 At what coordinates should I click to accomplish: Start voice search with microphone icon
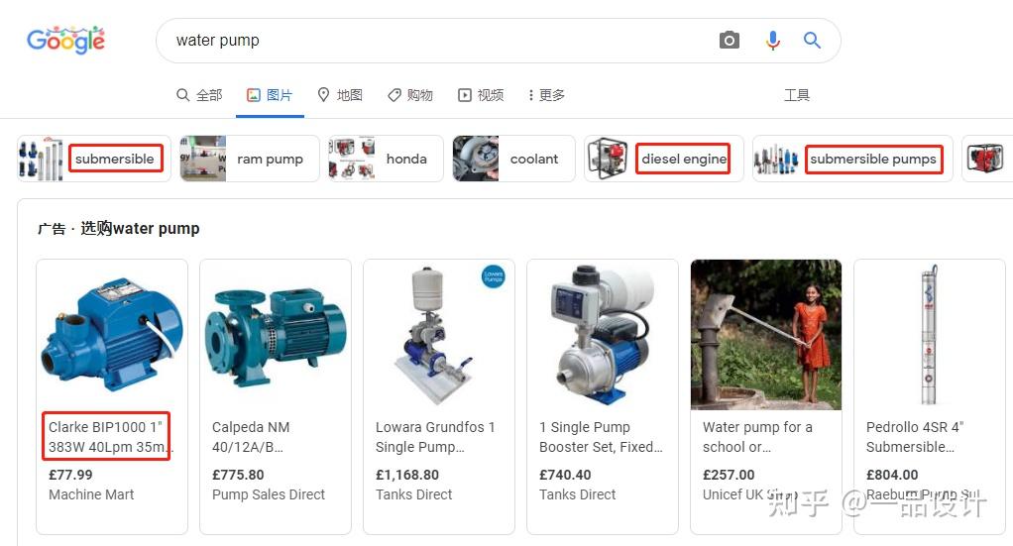click(x=773, y=40)
